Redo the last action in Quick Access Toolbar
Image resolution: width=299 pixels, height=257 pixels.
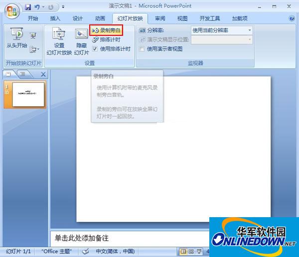pyautogui.click(x=51, y=7)
